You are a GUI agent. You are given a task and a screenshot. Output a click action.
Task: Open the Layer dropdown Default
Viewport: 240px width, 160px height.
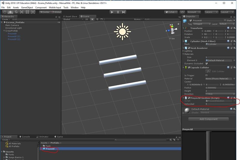227,24
